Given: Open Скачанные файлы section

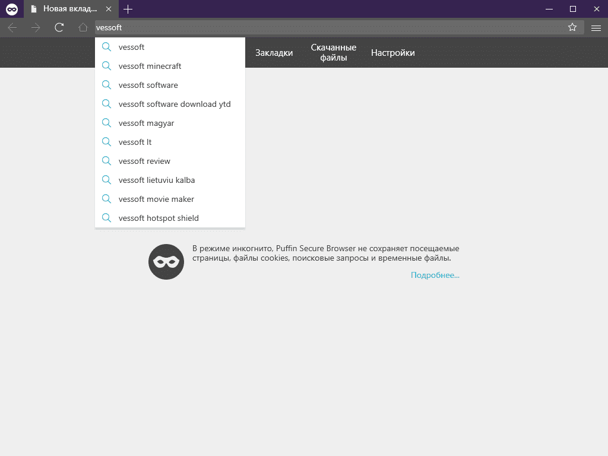Looking at the screenshot, I should click(x=334, y=52).
